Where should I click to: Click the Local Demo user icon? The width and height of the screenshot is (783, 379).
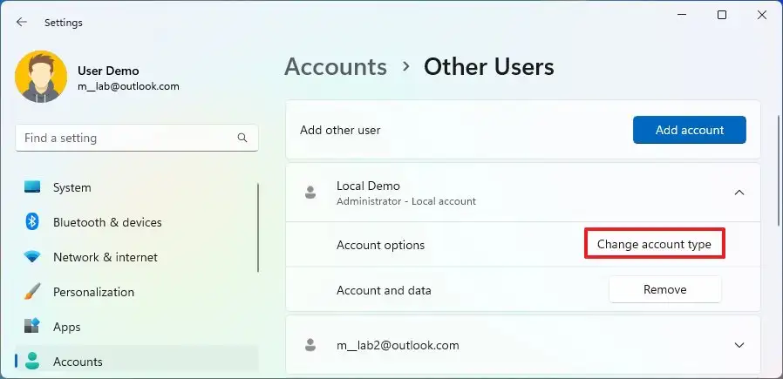[x=310, y=193]
